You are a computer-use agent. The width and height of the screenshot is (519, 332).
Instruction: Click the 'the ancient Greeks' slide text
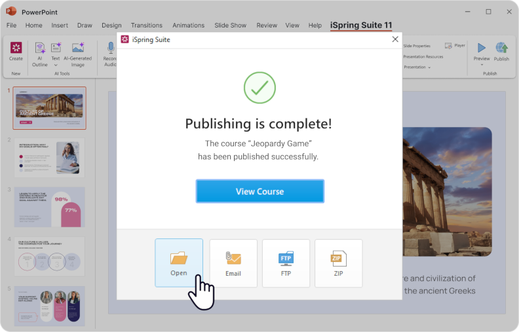(x=440, y=291)
